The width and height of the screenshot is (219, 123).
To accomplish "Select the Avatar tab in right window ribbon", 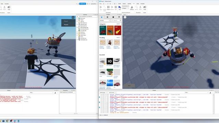I will 129,4.
